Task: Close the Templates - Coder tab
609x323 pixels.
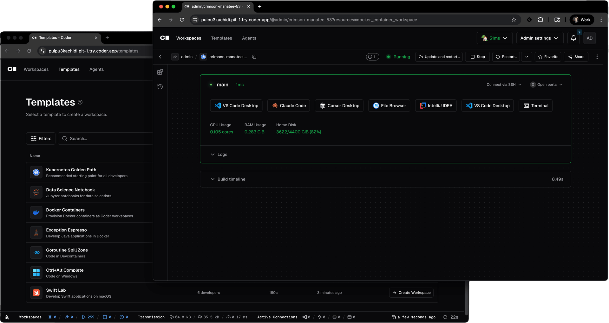Action: [x=96, y=38]
